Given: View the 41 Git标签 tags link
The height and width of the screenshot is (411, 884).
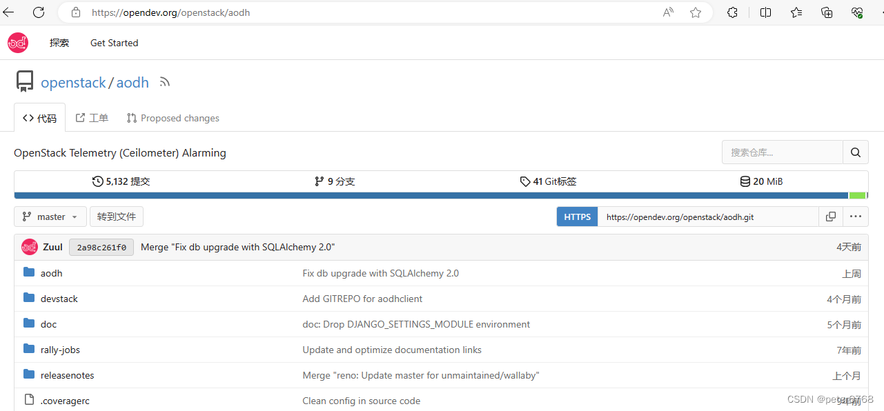Looking at the screenshot, I should 548,181.
